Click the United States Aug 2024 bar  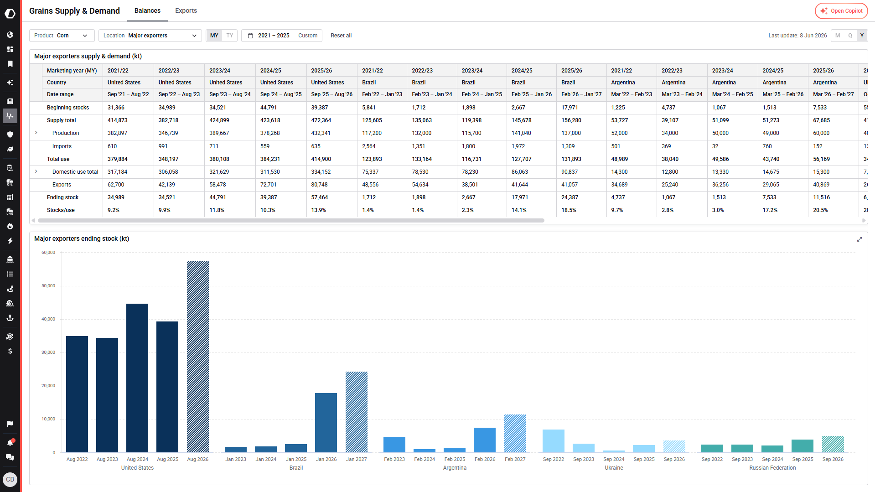[137, 378]
